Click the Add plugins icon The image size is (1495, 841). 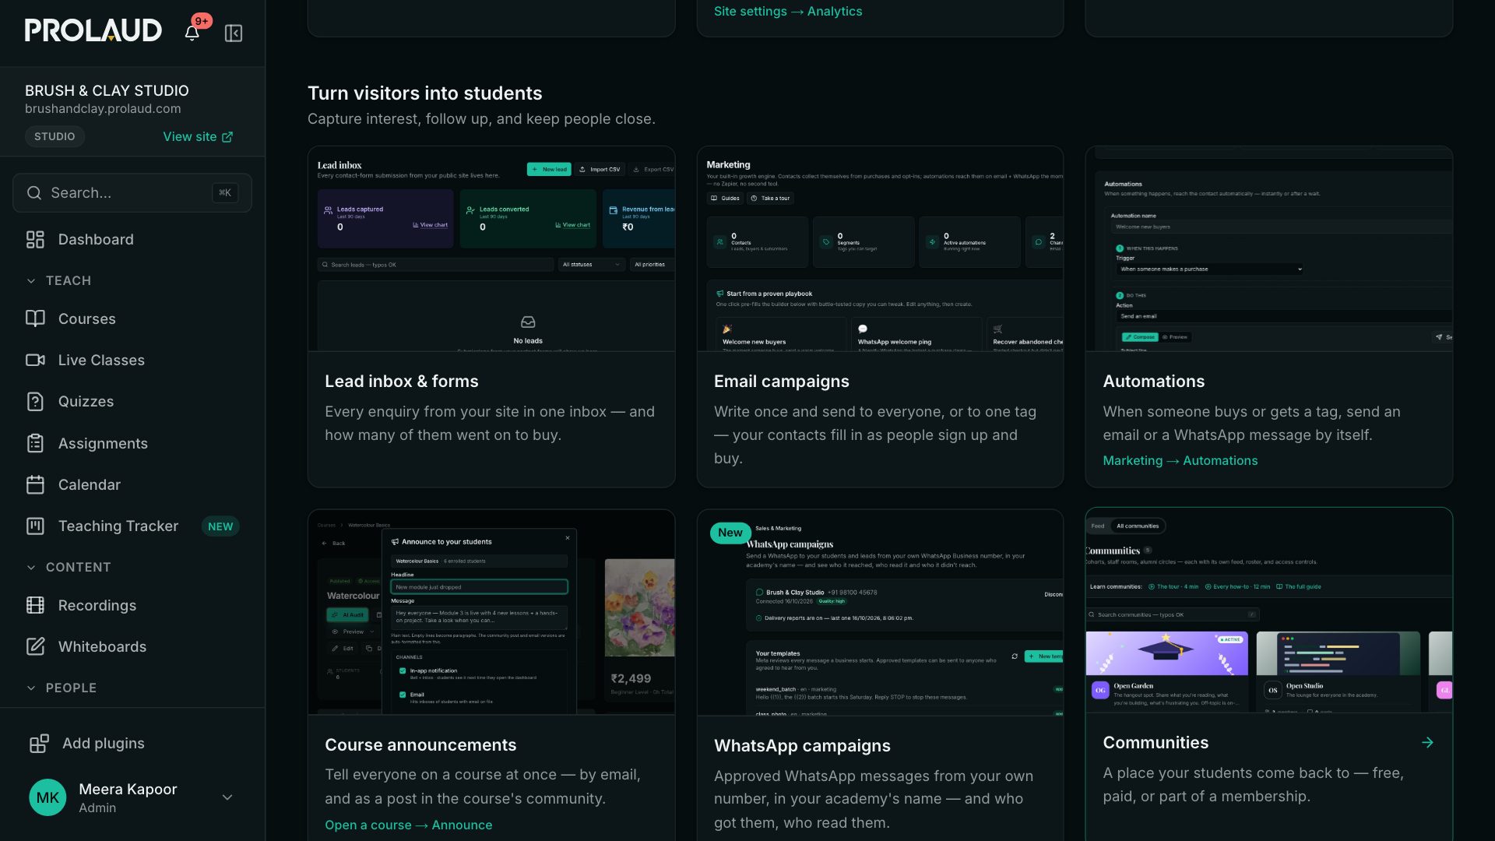coord(39,743)
